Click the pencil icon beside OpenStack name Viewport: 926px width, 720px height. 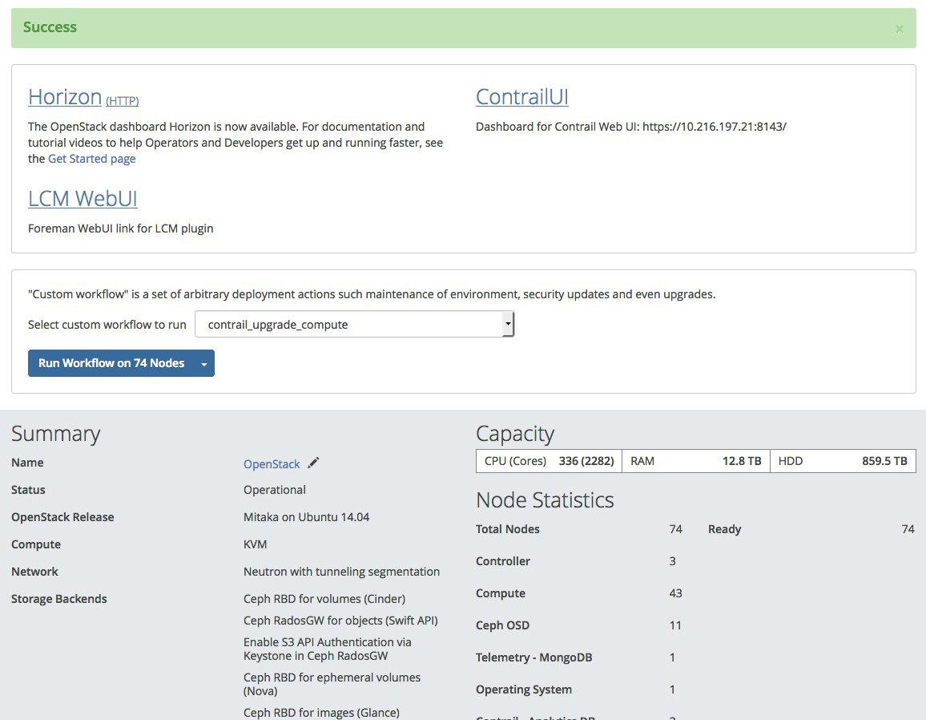pos(313,463)
